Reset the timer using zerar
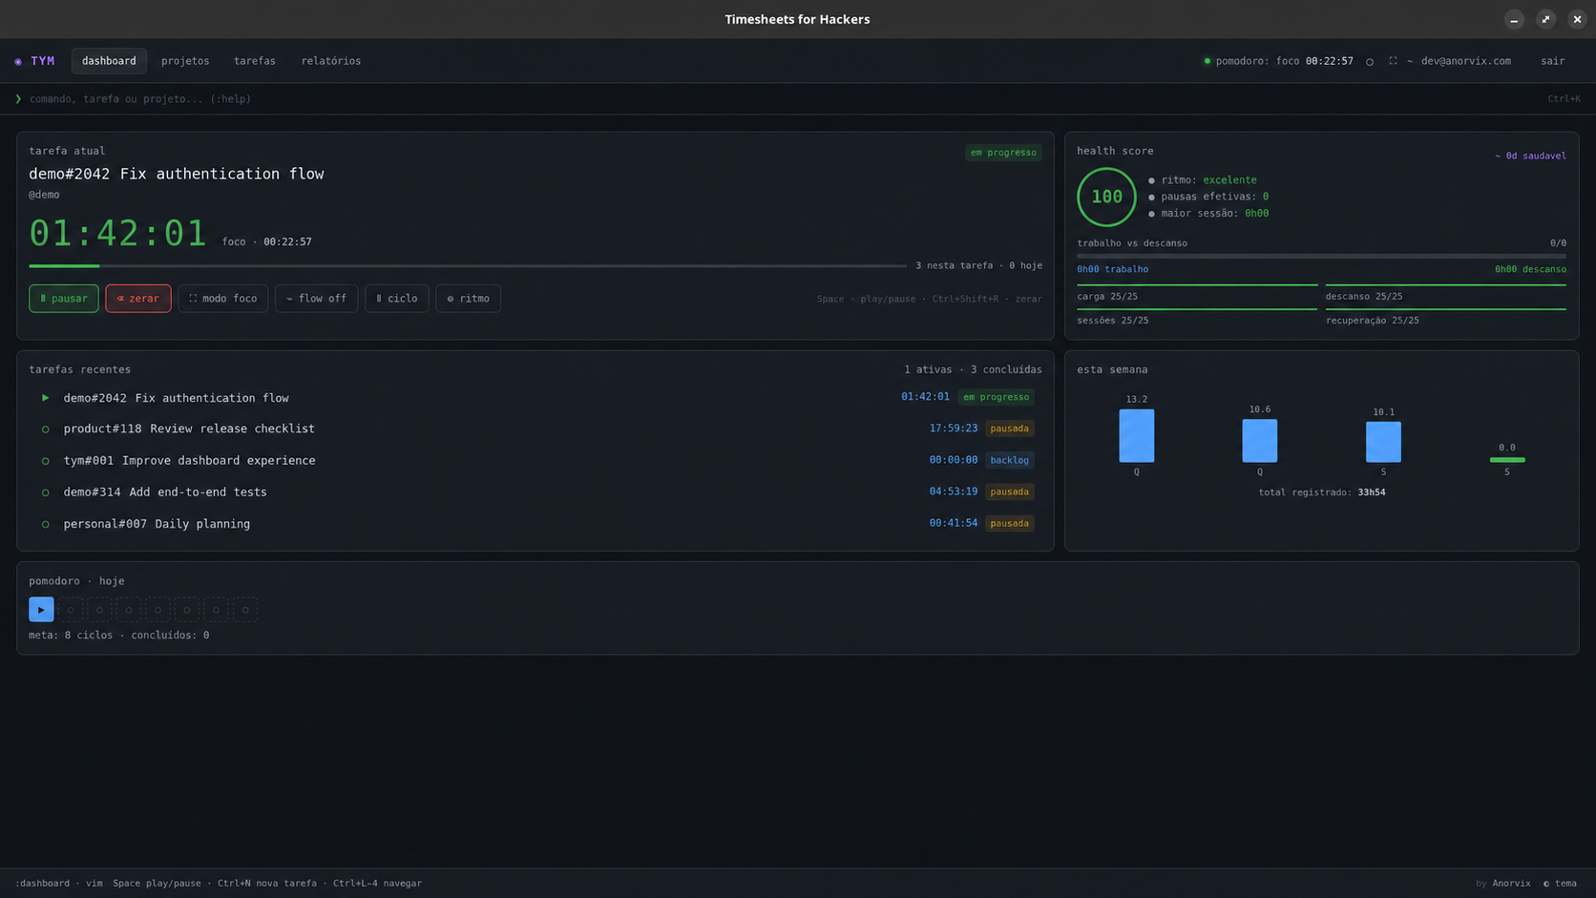The height and width of the screenshot is (898, 1596). coord(138,299)
